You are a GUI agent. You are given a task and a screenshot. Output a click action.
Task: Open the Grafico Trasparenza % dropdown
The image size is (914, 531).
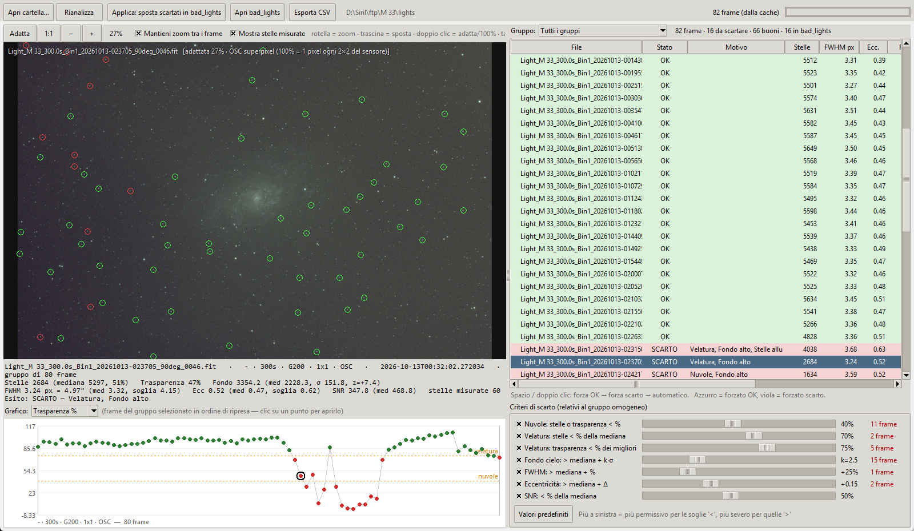click(x=65, y=411)
